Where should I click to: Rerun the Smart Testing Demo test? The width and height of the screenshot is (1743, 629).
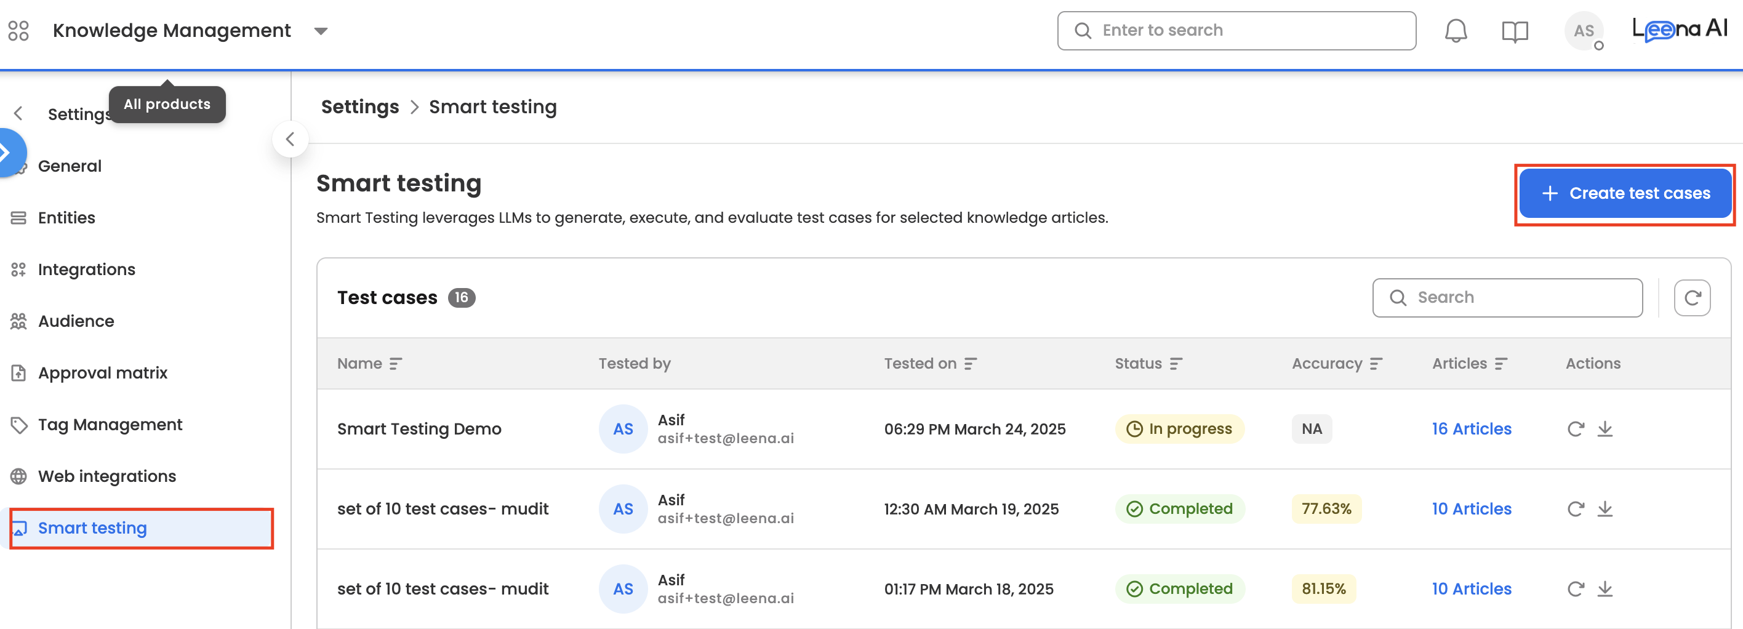(x=1575, y=429)
